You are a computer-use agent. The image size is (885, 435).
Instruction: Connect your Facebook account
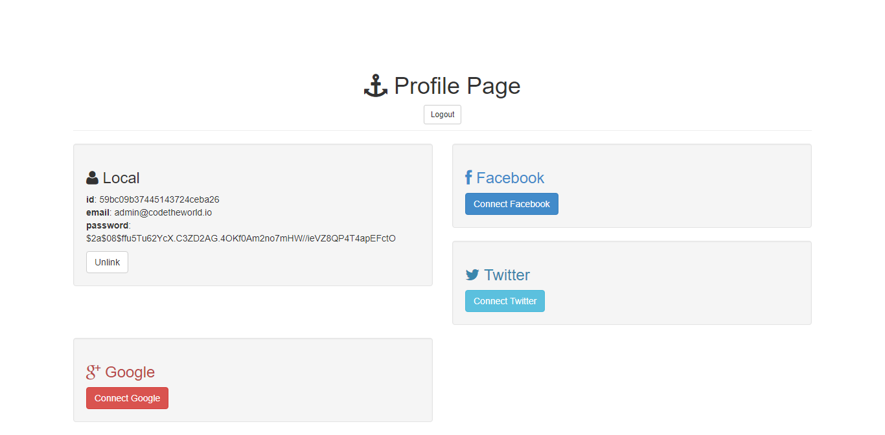(512, 204)
